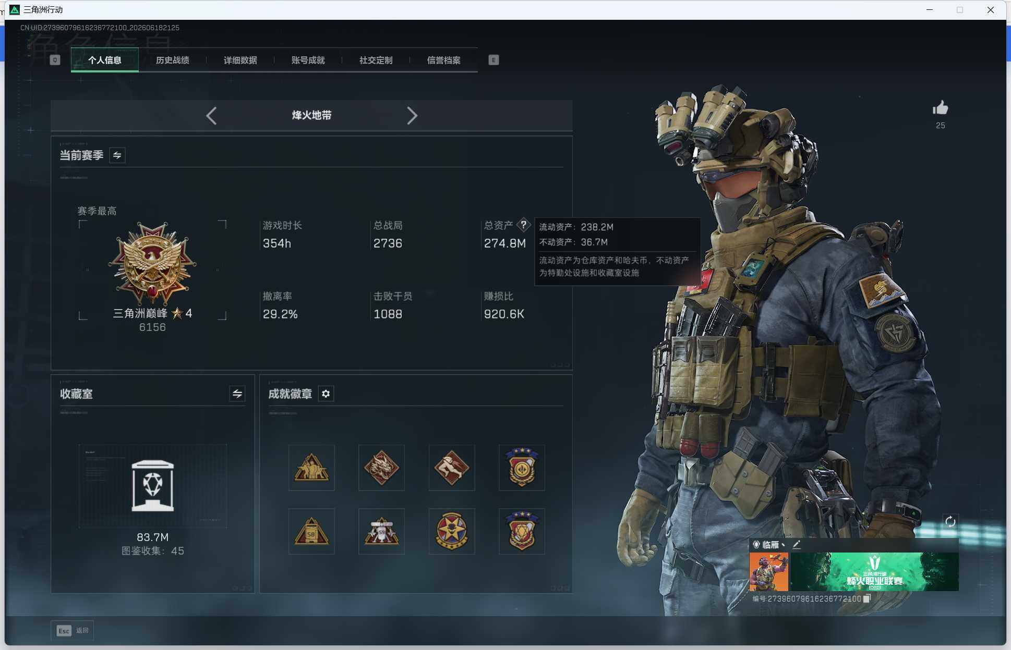Select the round starburst achievement badge
Image resolution: width=1011 pixels, height=650 pixels.
pyautogui.click(x=452, y=531)
